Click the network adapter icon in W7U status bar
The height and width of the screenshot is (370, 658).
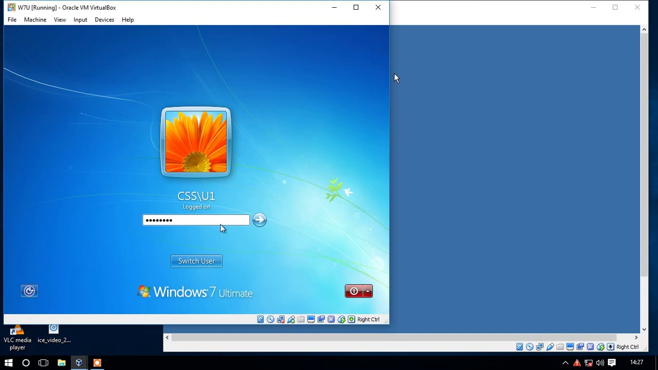pyautogui.click(x=281, y=319)
